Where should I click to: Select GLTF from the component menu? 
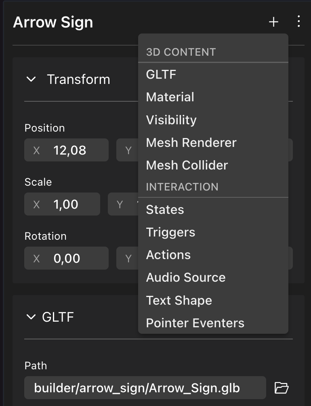point(161,74)
